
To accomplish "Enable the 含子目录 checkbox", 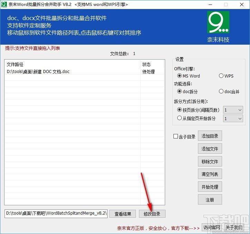I will [x=184, y=136].
